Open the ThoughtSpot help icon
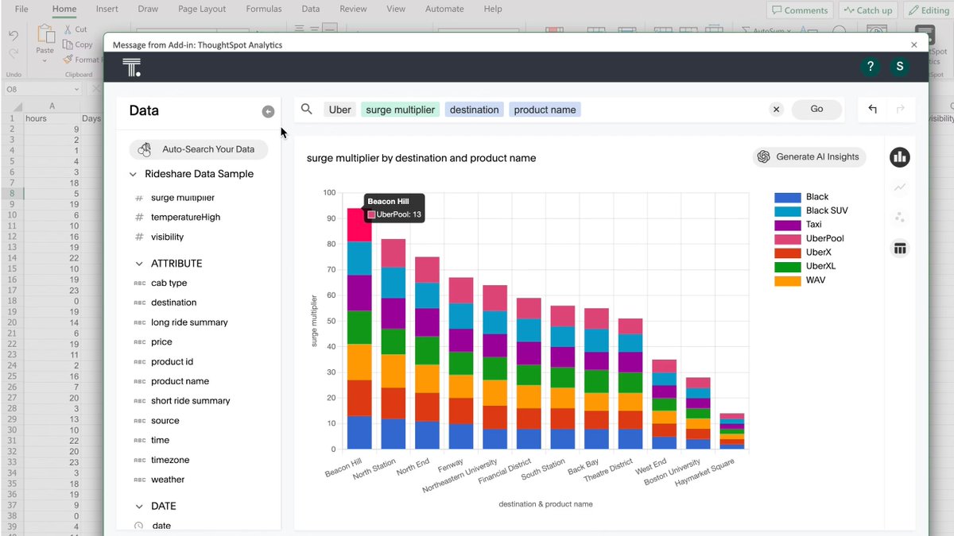Screen dimensions: 954x536 click(x=871, y=67)
